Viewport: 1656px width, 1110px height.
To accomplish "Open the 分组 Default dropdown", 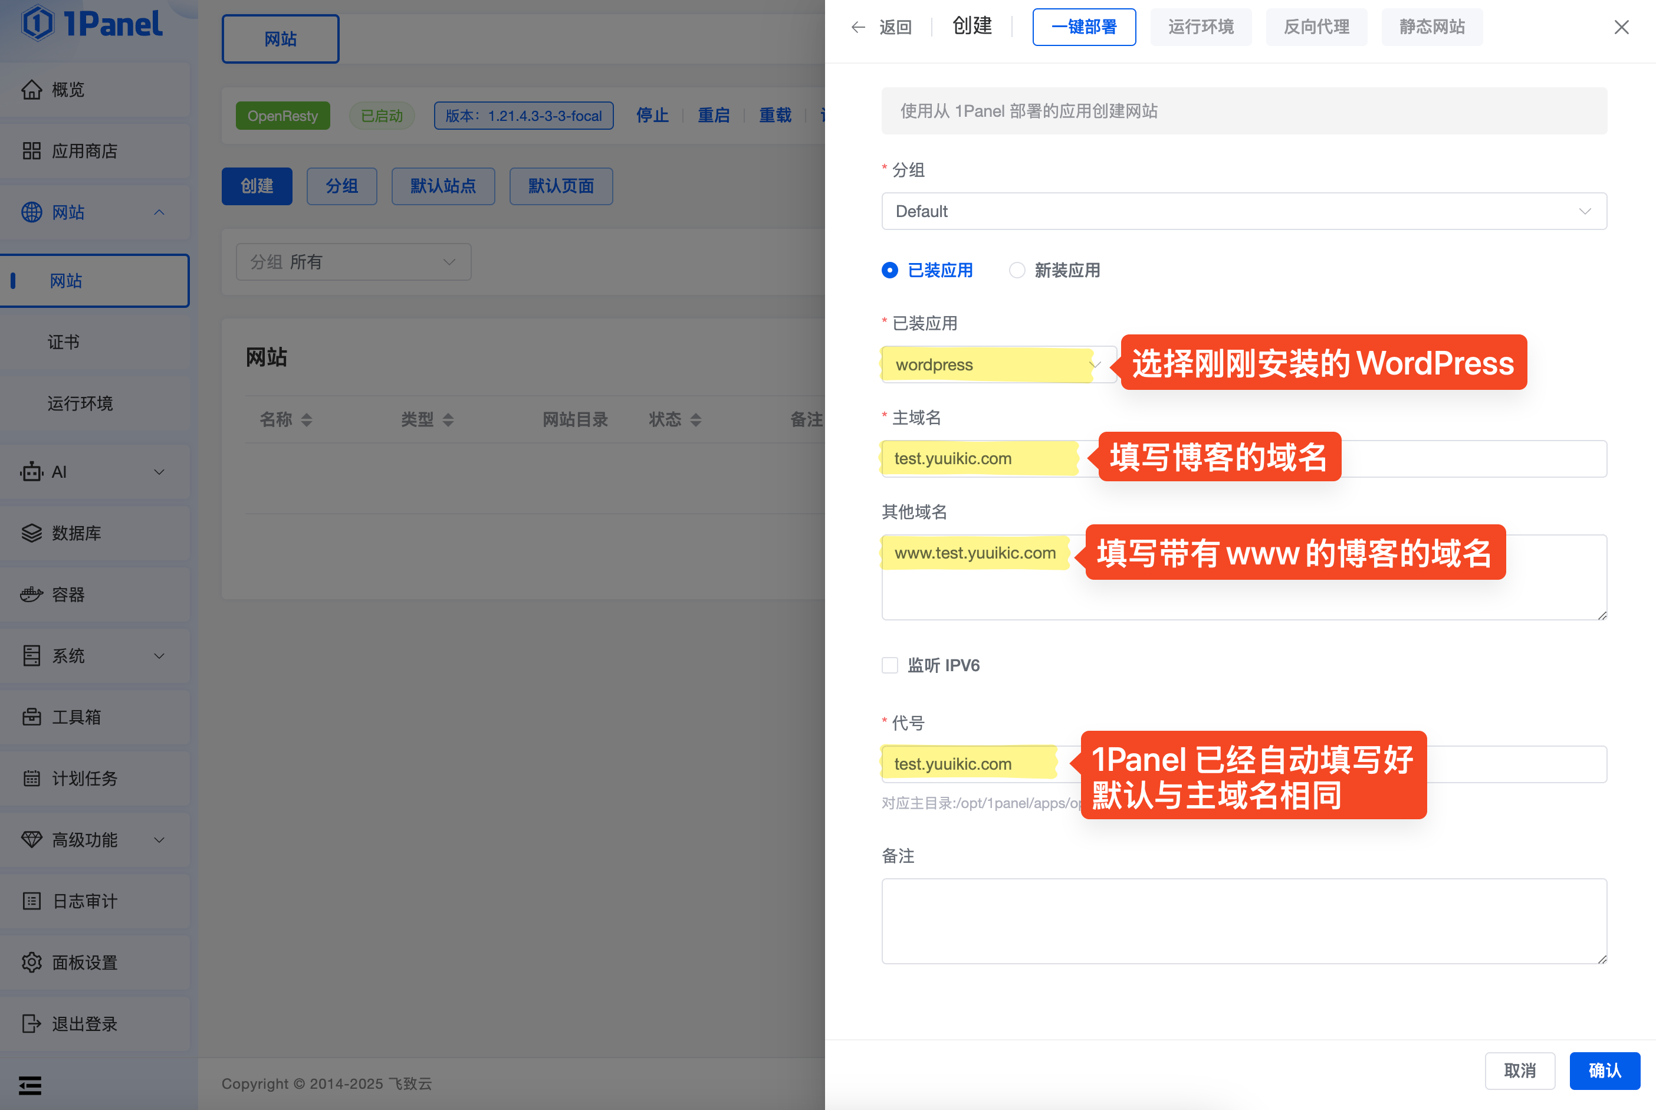I will 1243,212.
